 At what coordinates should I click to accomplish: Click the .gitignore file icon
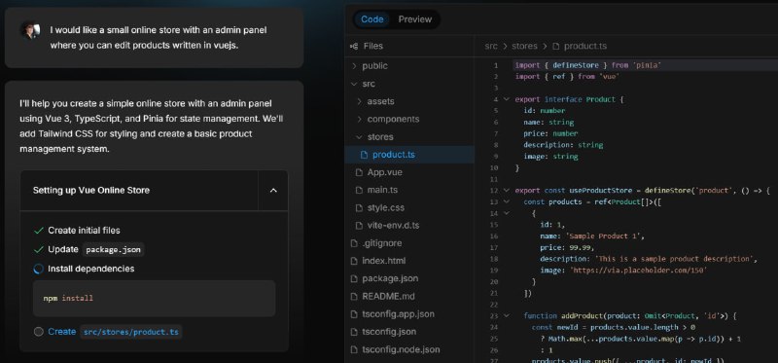(354, 243)
